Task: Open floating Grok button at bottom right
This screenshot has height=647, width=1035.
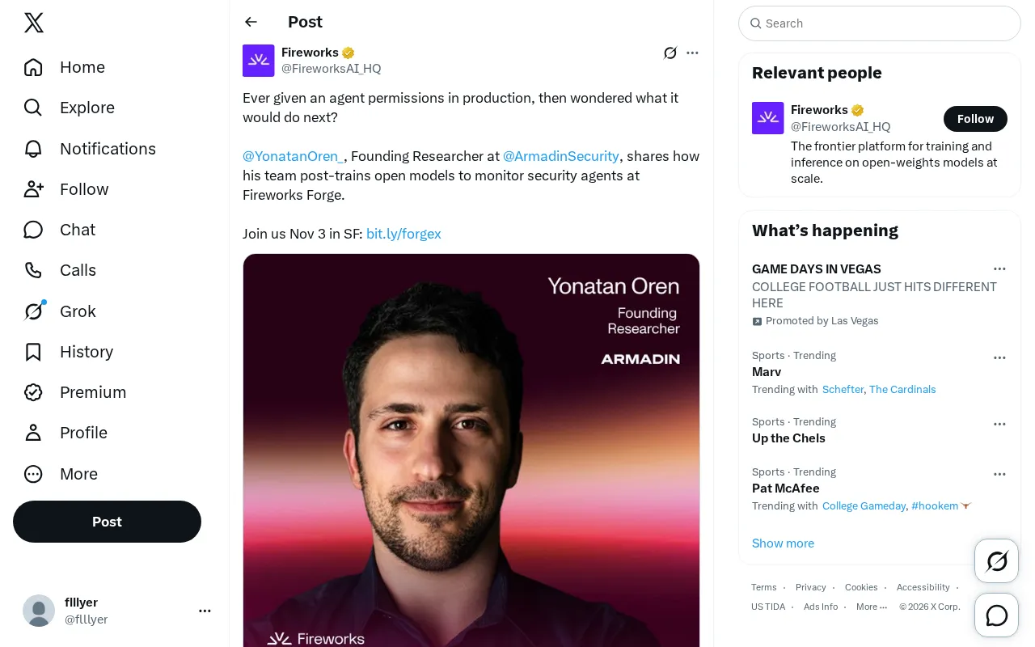Action: pos(997,561)
